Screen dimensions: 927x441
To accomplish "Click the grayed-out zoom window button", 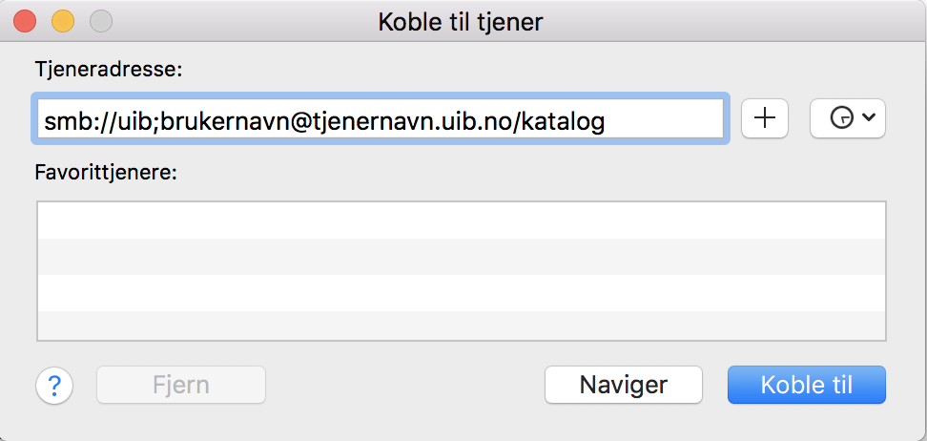I will point(101,22).
